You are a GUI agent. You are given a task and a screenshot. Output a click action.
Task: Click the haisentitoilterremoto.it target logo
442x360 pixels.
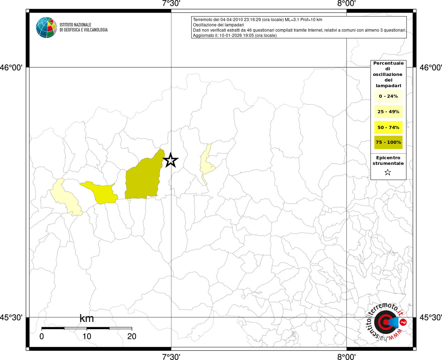point(387,322)
